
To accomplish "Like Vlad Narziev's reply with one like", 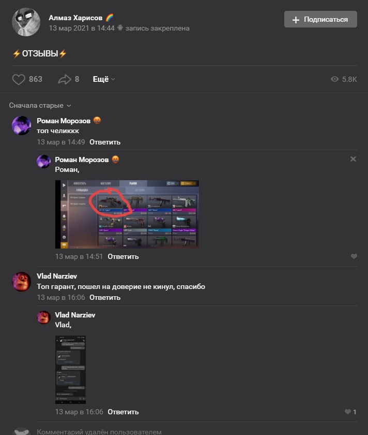I will click(350, 412).
